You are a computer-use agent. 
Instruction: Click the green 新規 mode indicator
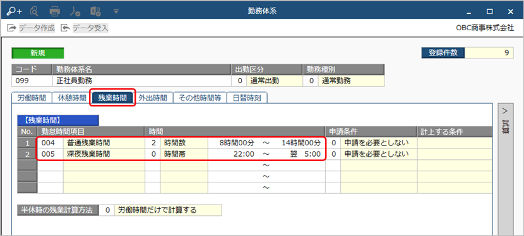point(38,53)
